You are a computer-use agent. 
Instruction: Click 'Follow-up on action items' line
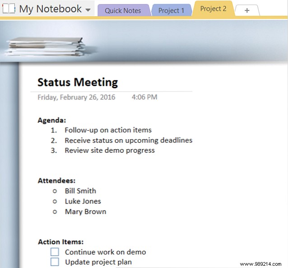point(108,130)
